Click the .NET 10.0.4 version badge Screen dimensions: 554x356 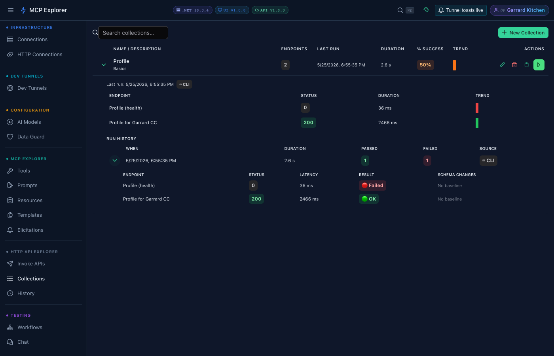193,10
